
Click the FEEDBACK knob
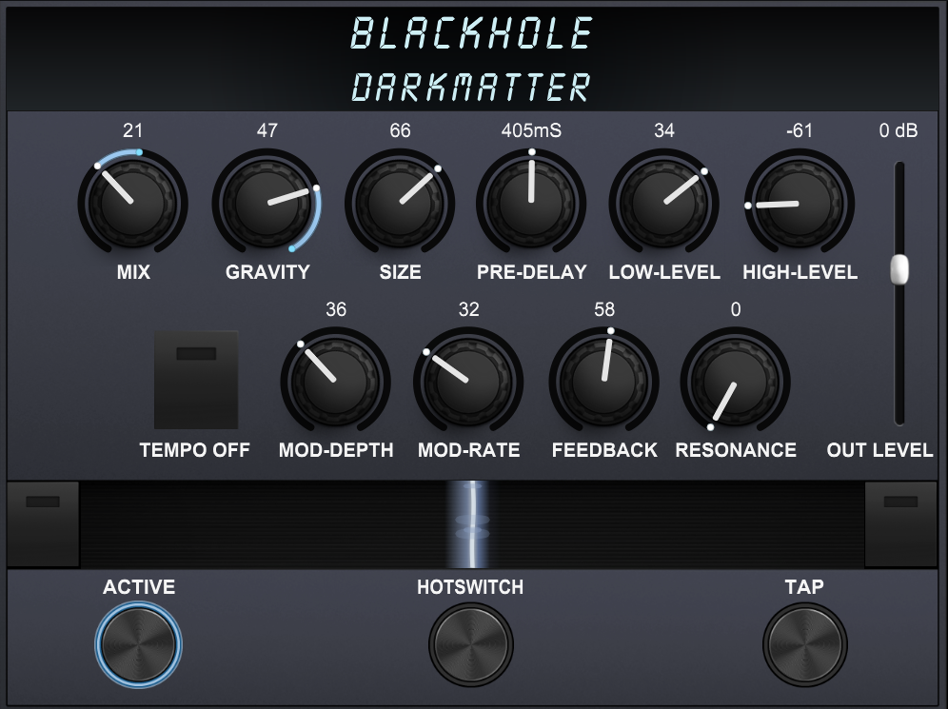tap(604, 382)
